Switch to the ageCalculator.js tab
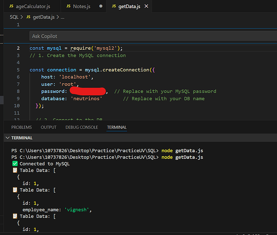The width and height of the screenshot is (277, 235). [x=30, y=7]
